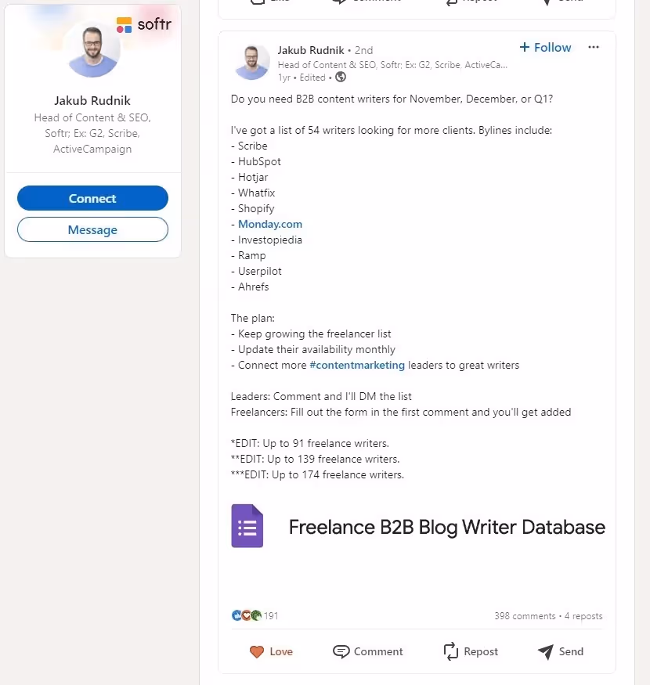Click the Send paper plane icon
The width and height of the screenshot is (650, 685).
point(546,652)
